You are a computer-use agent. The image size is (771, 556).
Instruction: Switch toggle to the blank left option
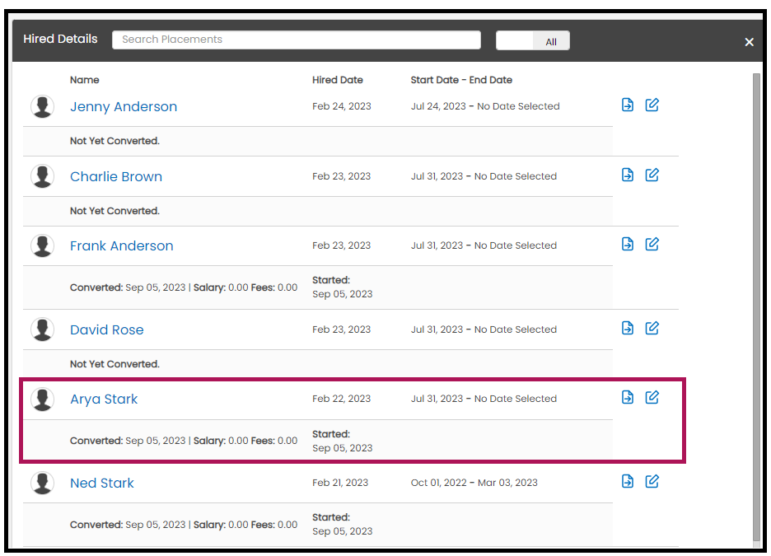coord(515,41)
